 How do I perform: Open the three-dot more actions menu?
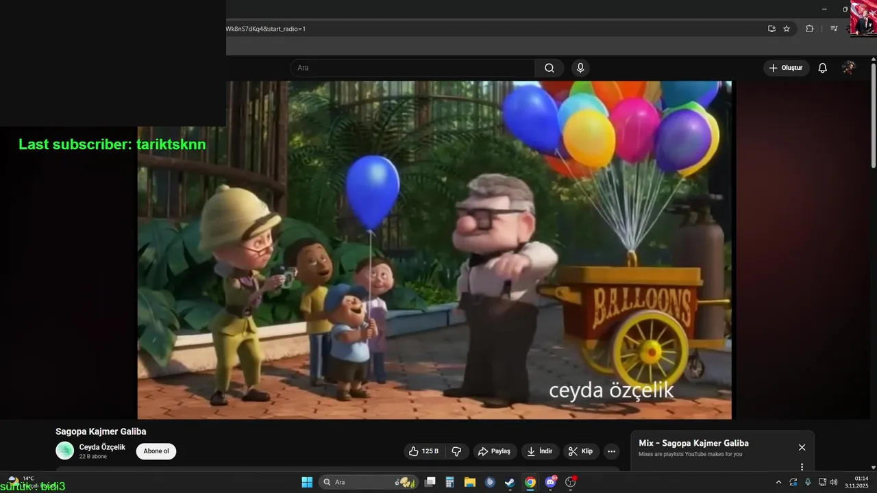click(x=611, y=451)
